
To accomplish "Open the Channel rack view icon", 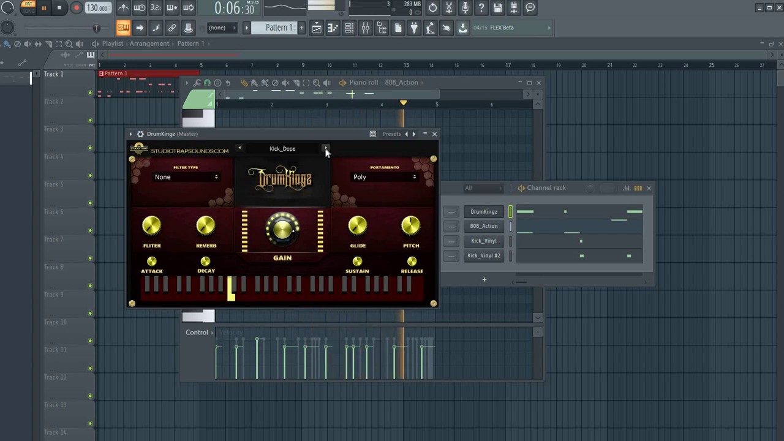I will point(349,28).
